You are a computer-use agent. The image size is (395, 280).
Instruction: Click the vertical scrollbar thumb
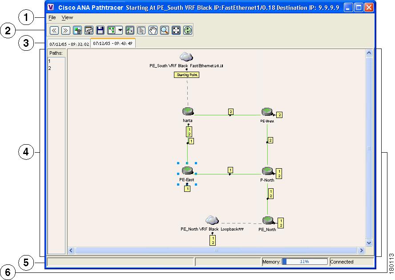click(x=369, y=148)
